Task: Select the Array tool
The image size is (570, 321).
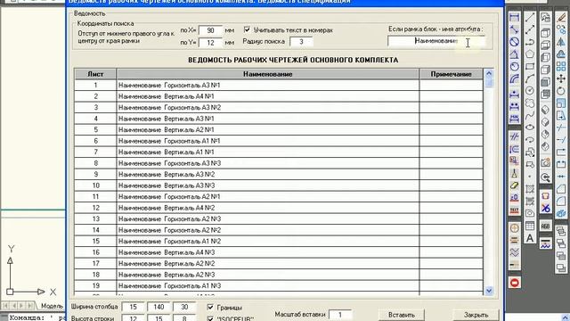Action: click(561, 66)
